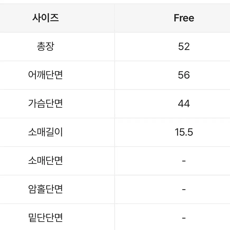
Task: Select the 총장 row label
Action: tap(45, 46)
